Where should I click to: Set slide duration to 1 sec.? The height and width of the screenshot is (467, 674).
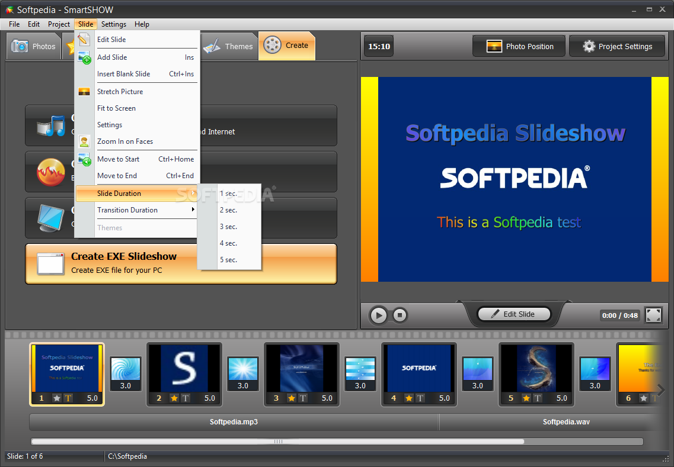point(229,194)
